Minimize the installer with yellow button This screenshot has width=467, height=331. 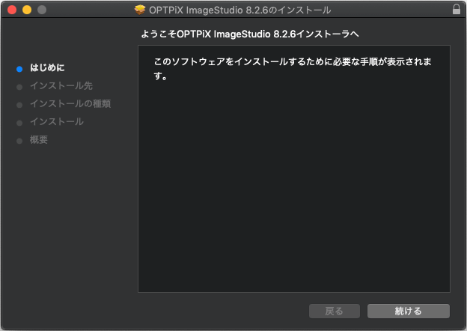(x=27, y=10)
